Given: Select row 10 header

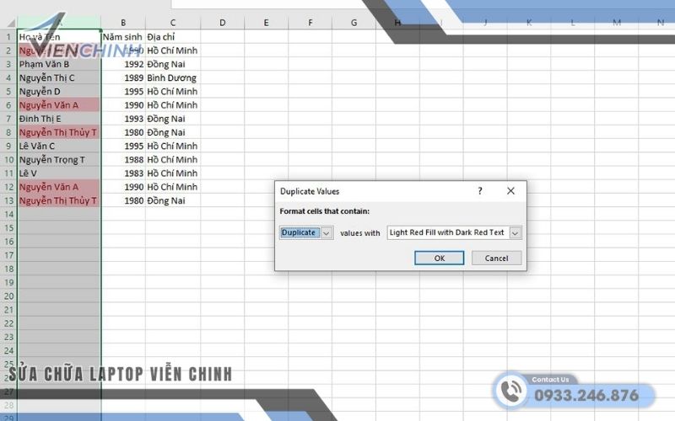Looking at the screenshot, I should tap(8, 160).
